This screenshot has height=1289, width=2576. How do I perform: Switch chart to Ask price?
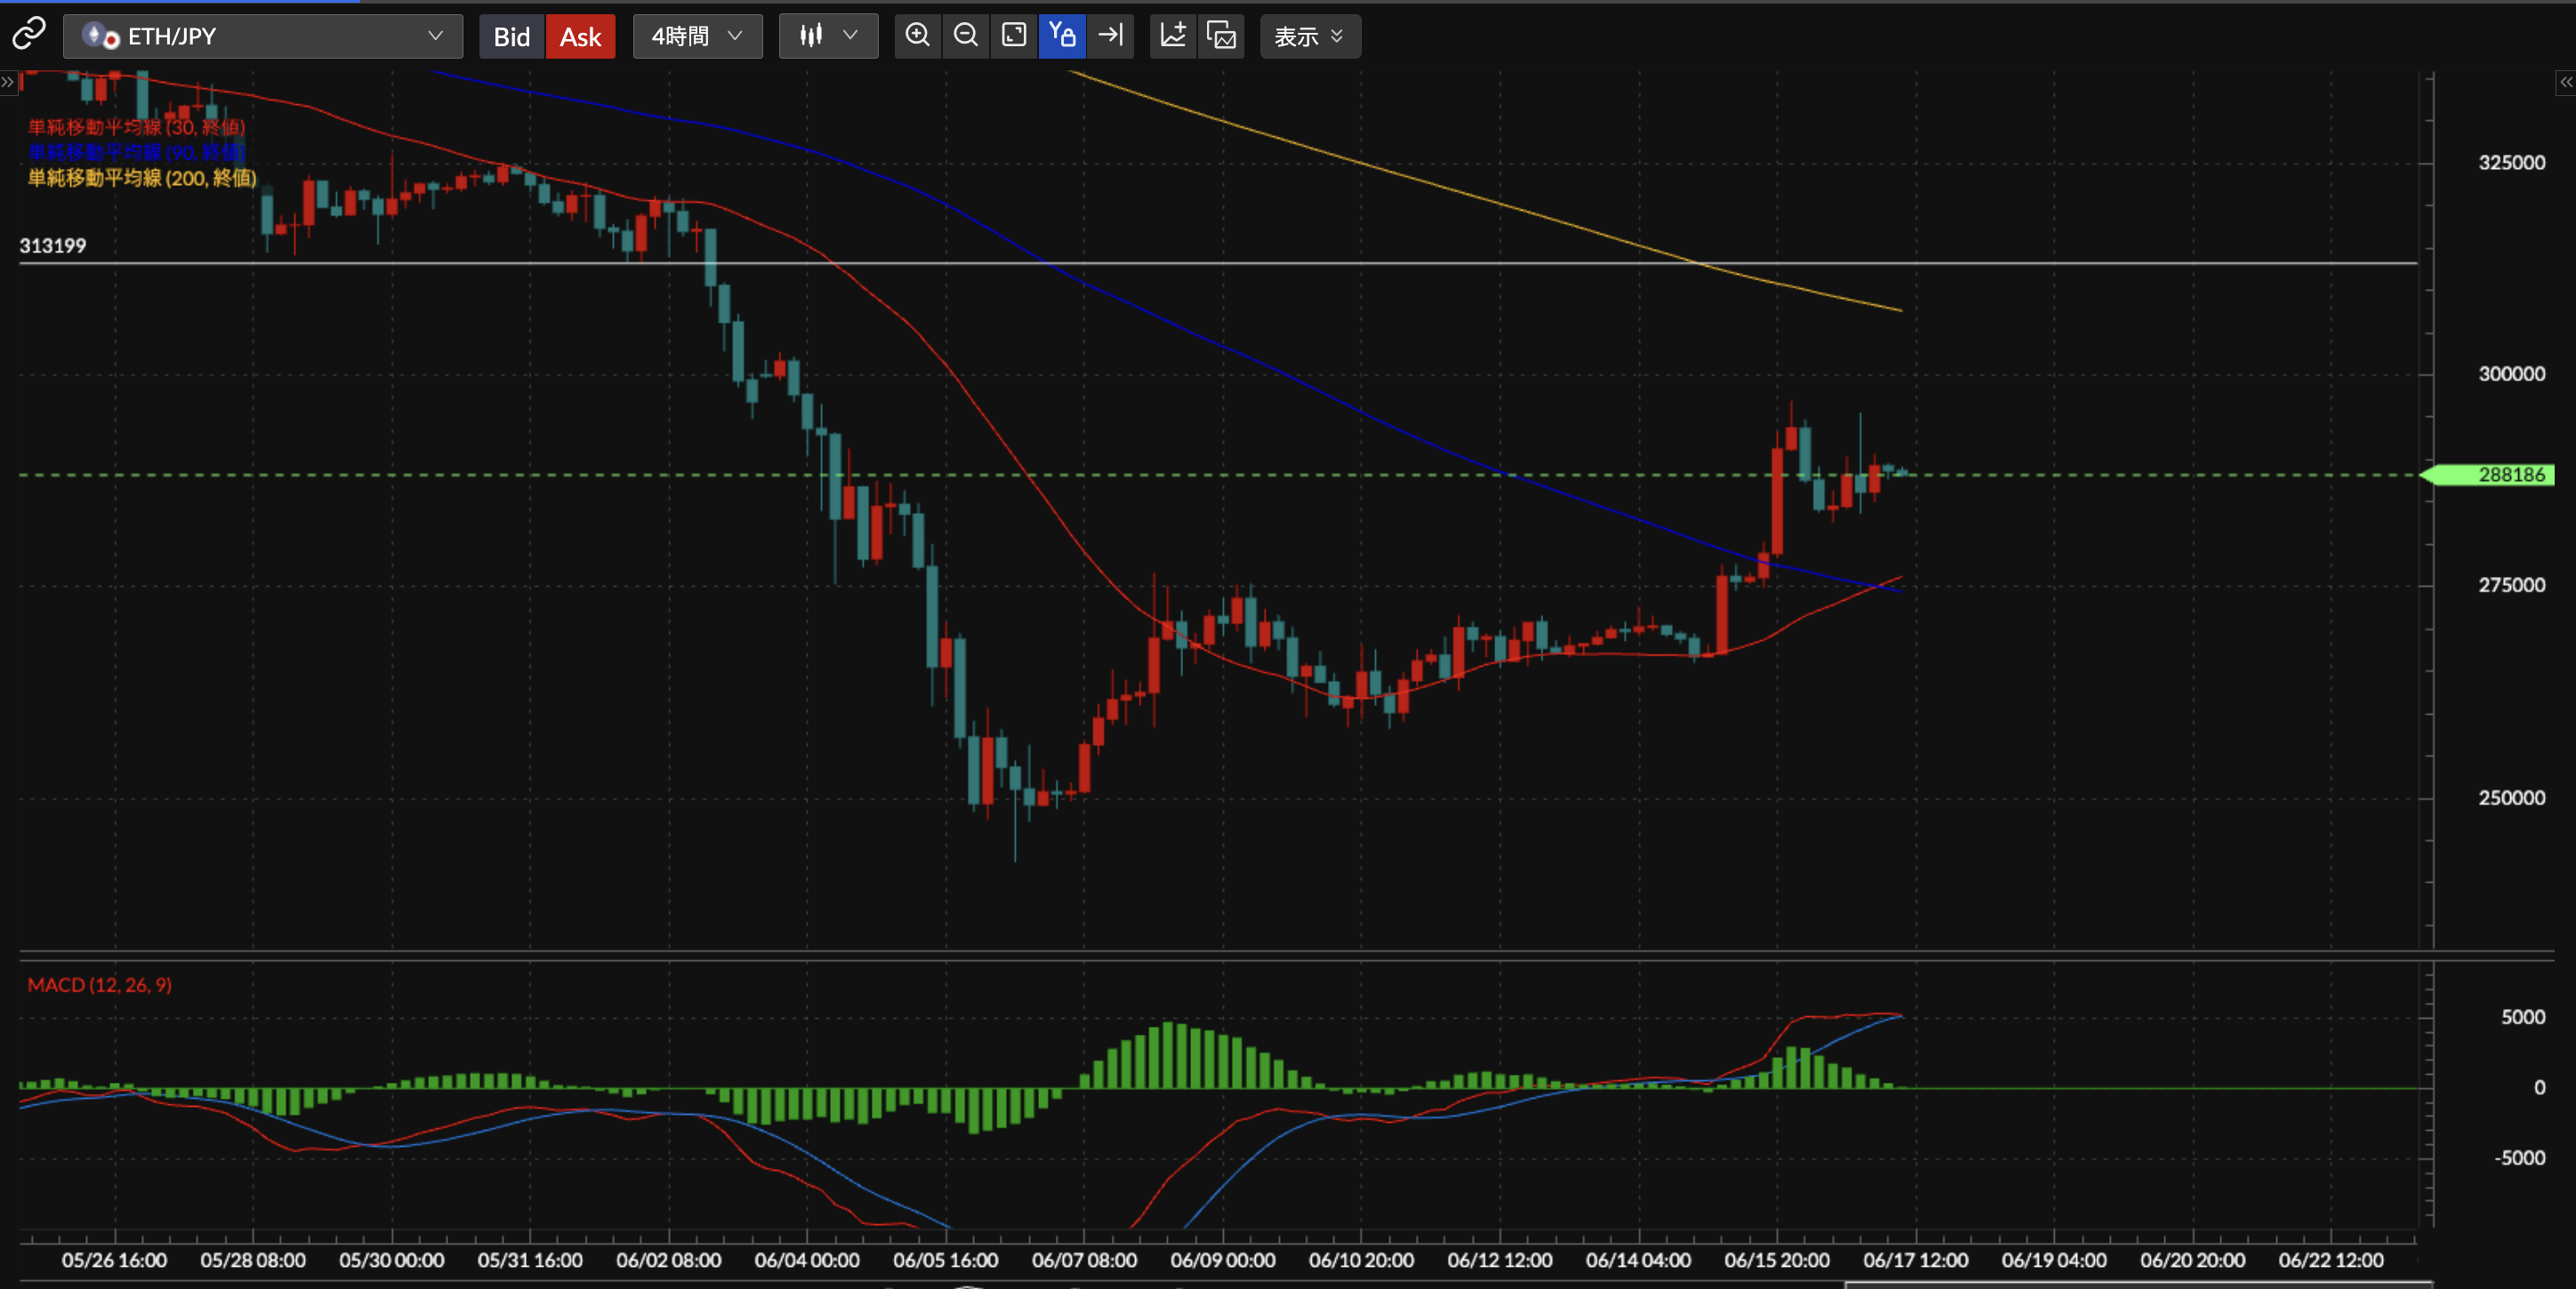pyautogui.click(x=580, y=37)
